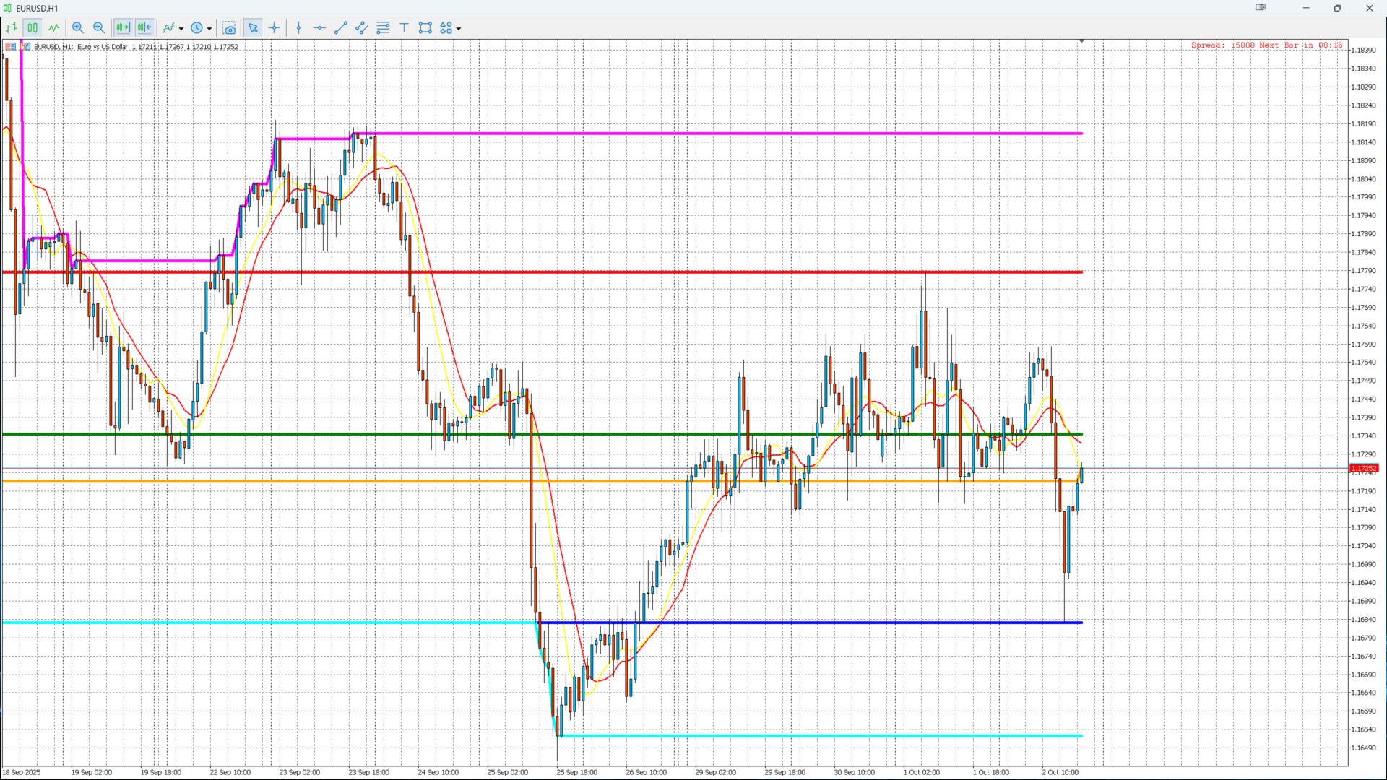Image resolution: width=1387 pixels, height=780 pixels.
Task: Draw a horizontal line on chart
Action: [319, 28]
